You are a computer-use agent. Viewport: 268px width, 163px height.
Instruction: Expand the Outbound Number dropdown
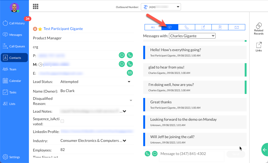pyautogui.click(x=161, y=7)
